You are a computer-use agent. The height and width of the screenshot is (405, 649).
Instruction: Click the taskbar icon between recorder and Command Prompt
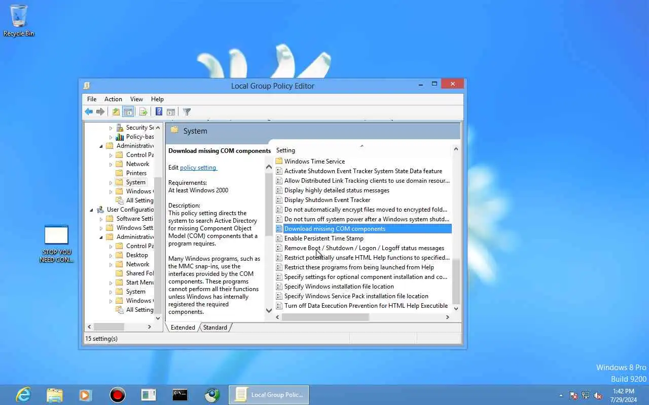[x=149, y=395]
